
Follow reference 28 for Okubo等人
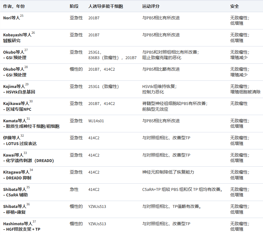click(x=26, y=67)
